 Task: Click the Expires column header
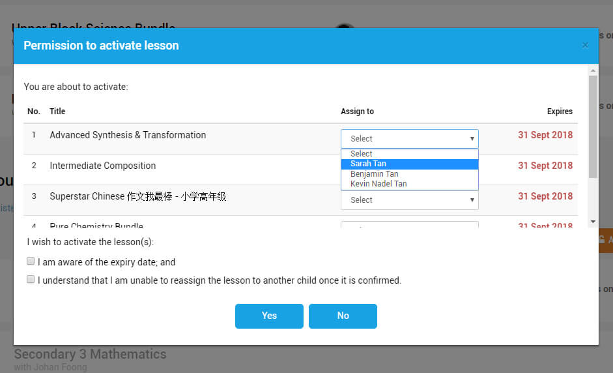point(560,112)
